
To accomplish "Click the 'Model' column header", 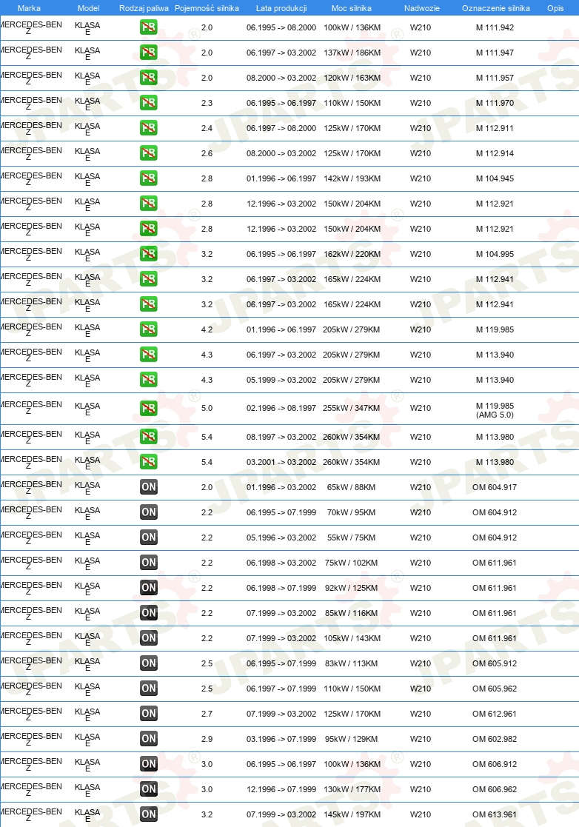I will coord(88,8).
